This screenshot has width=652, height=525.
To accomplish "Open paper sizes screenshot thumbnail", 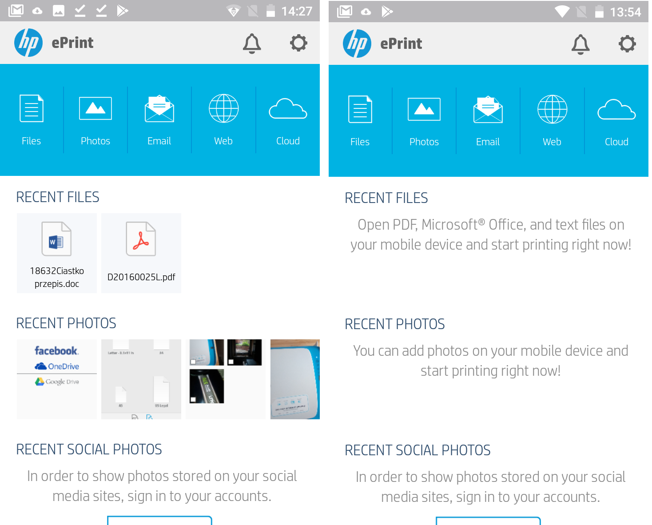I will point(141,379).
